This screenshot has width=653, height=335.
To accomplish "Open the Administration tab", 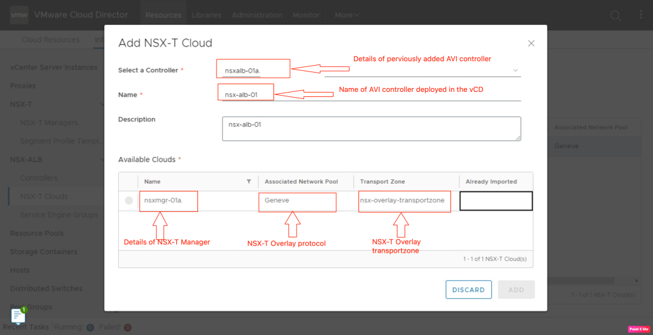I will 257,15.
